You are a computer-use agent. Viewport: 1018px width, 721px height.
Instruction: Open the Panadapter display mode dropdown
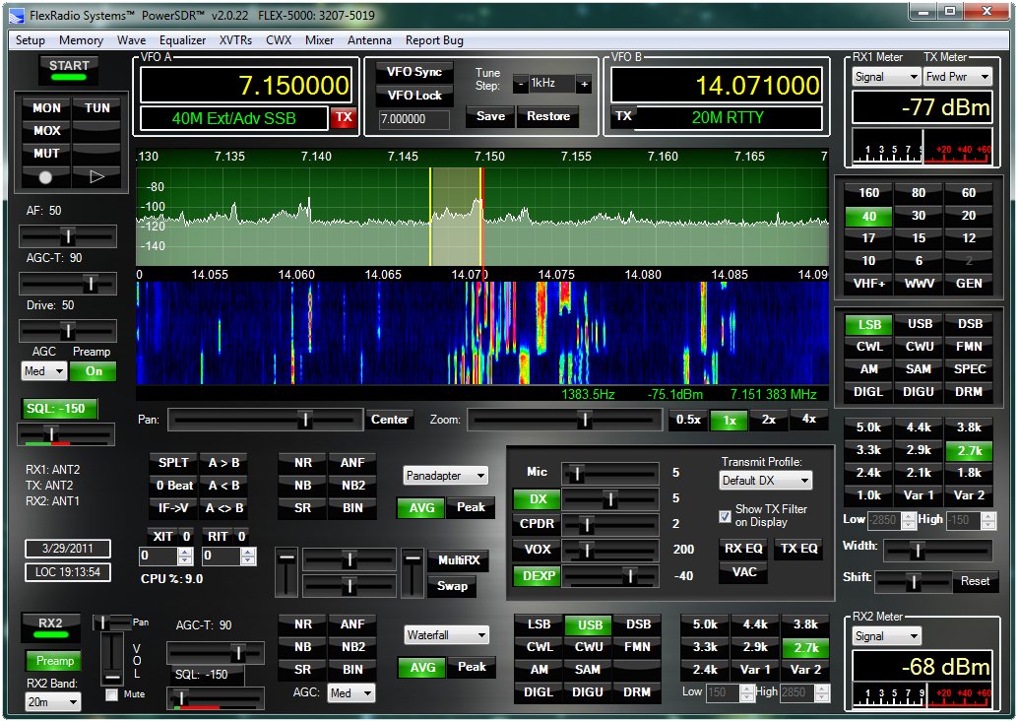pyautogui.click(x=445, y=476)
